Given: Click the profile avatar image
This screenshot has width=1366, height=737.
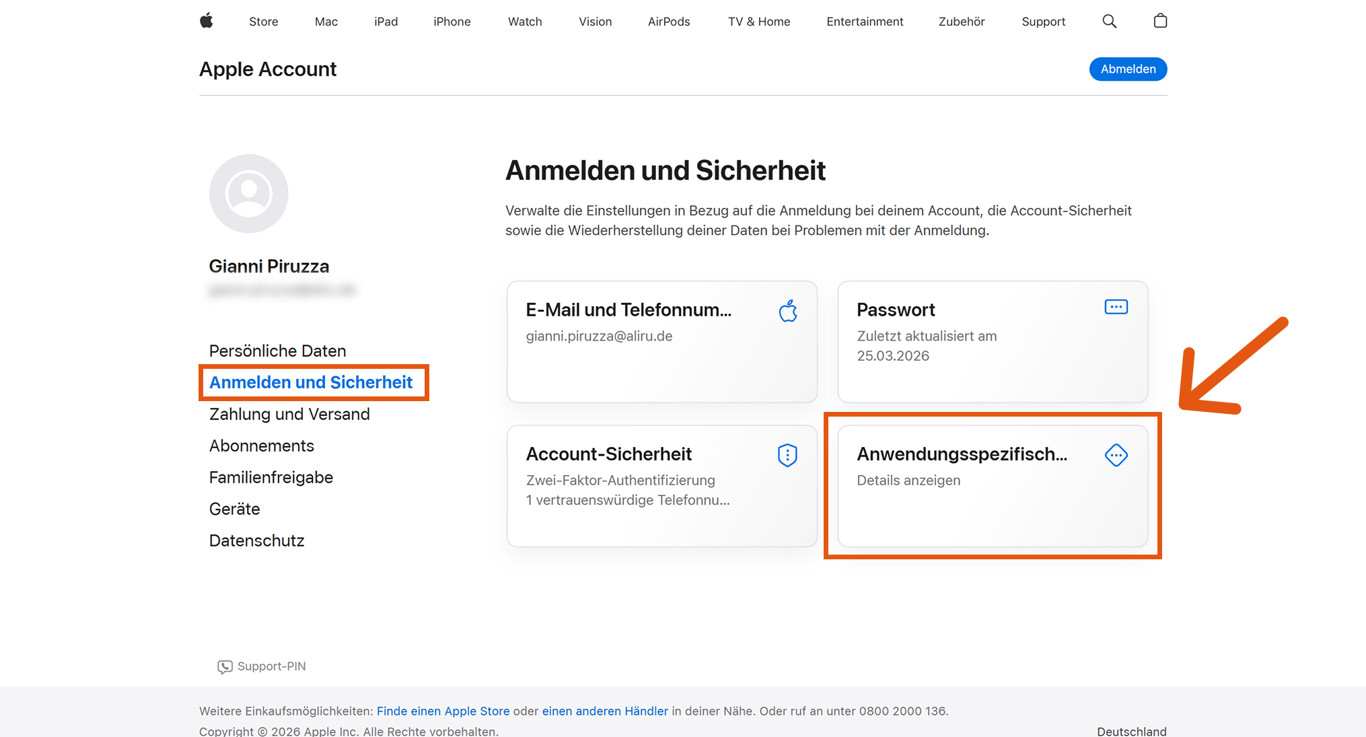Looking at the screenshot, I should tap(249, 193).
